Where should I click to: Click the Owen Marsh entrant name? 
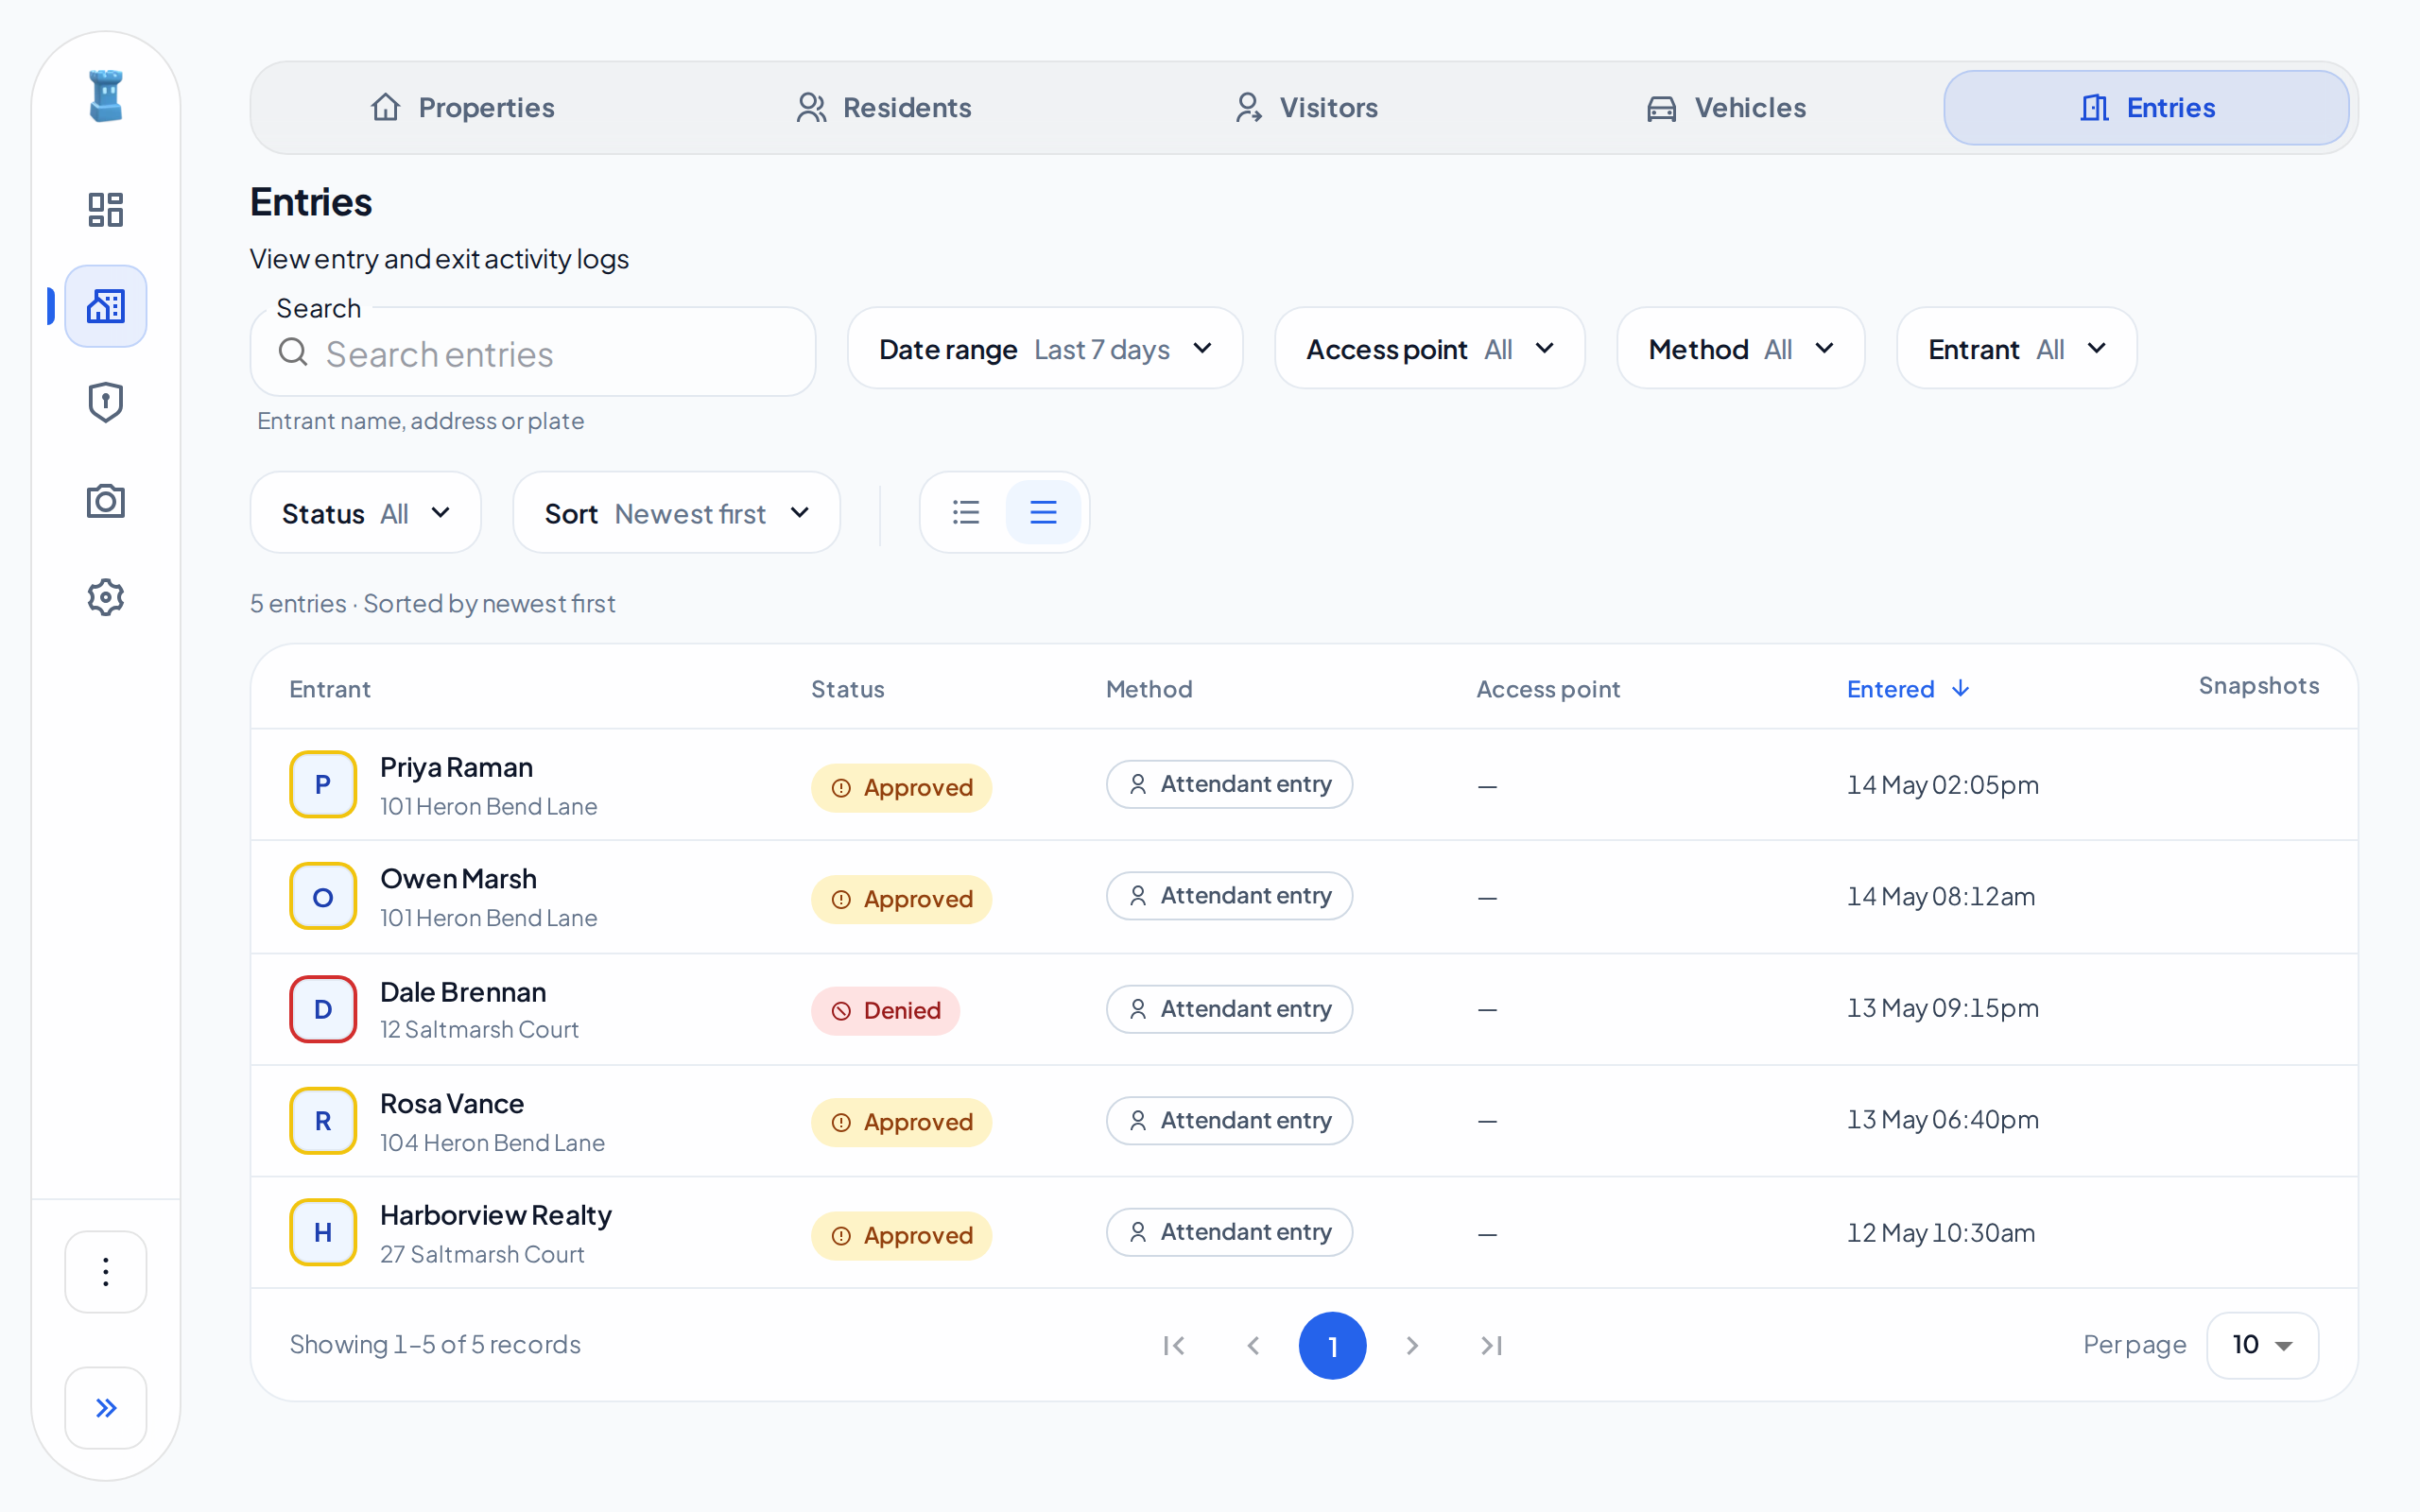point(458,878)
